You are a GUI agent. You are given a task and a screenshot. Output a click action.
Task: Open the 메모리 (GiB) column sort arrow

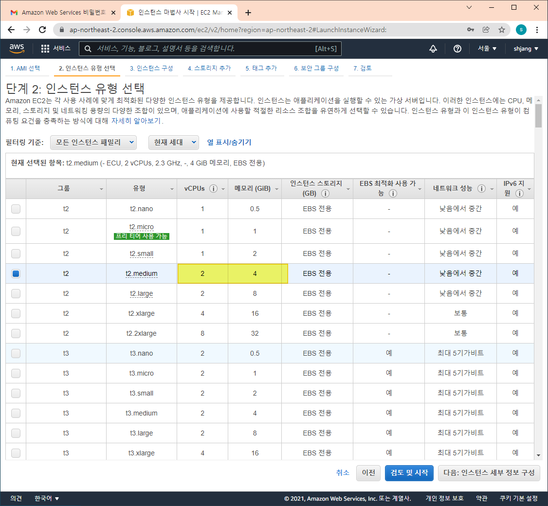pos(277,189)
